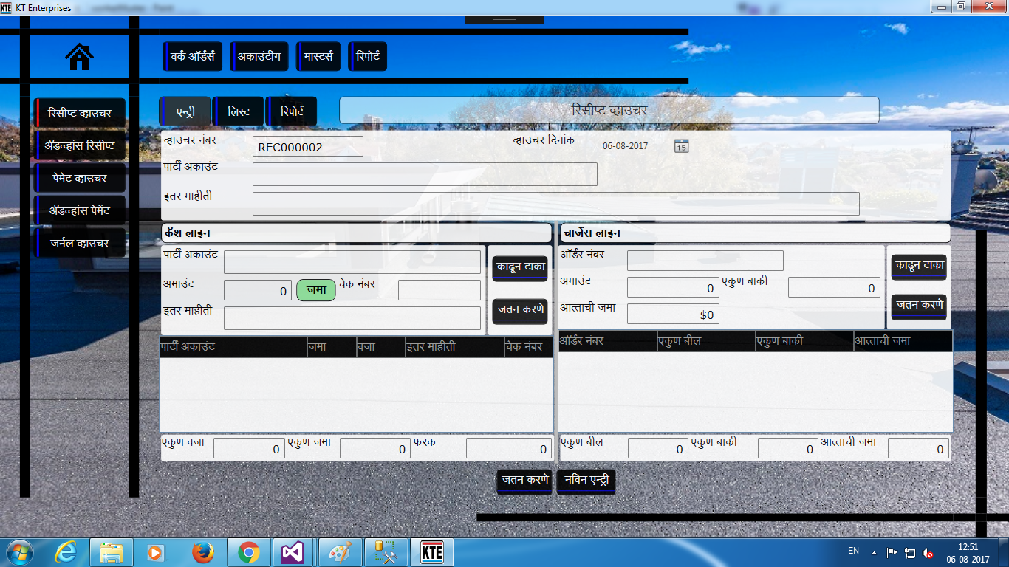This screenshot has width=1009, height=567.
Task: Open the voucher date calendar picker
Action: pos(681,146)
